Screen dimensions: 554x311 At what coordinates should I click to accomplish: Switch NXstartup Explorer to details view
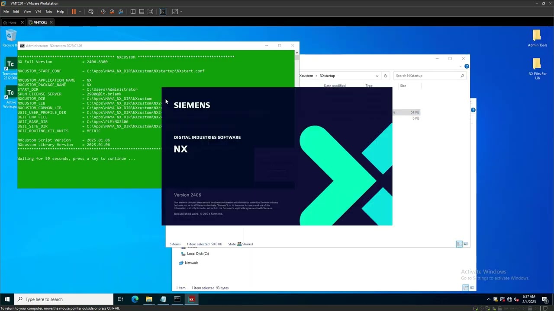459,244
